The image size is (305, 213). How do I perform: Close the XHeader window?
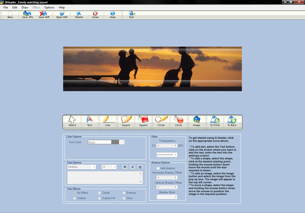[x=299, y=2]
